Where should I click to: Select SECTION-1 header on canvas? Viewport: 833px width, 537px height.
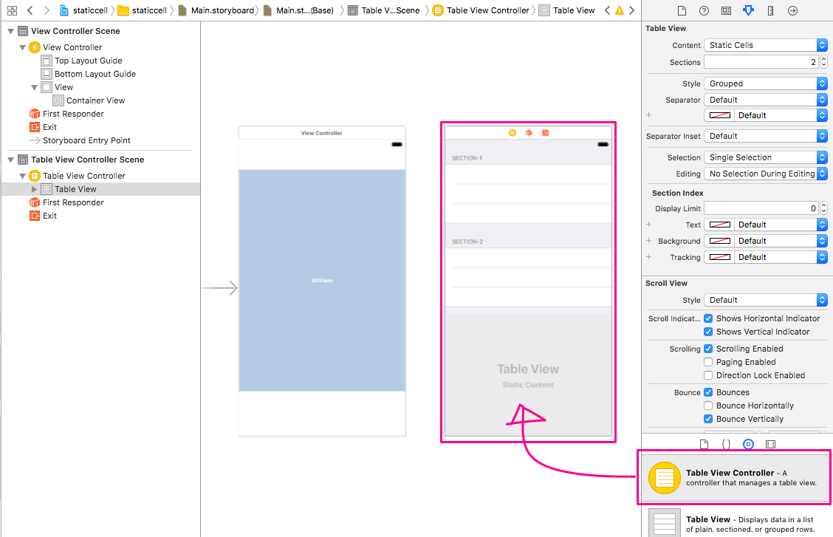click(467, 158)
